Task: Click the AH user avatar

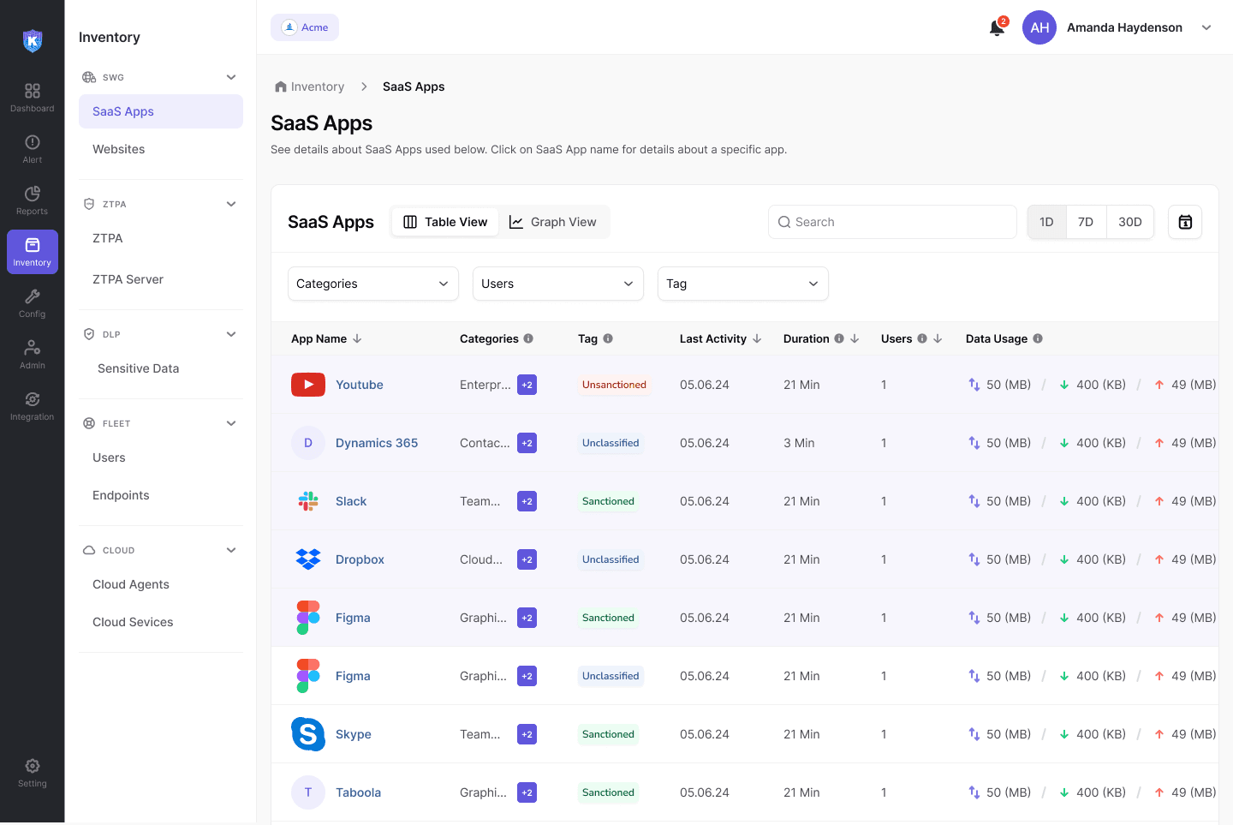Action: 1039,27
